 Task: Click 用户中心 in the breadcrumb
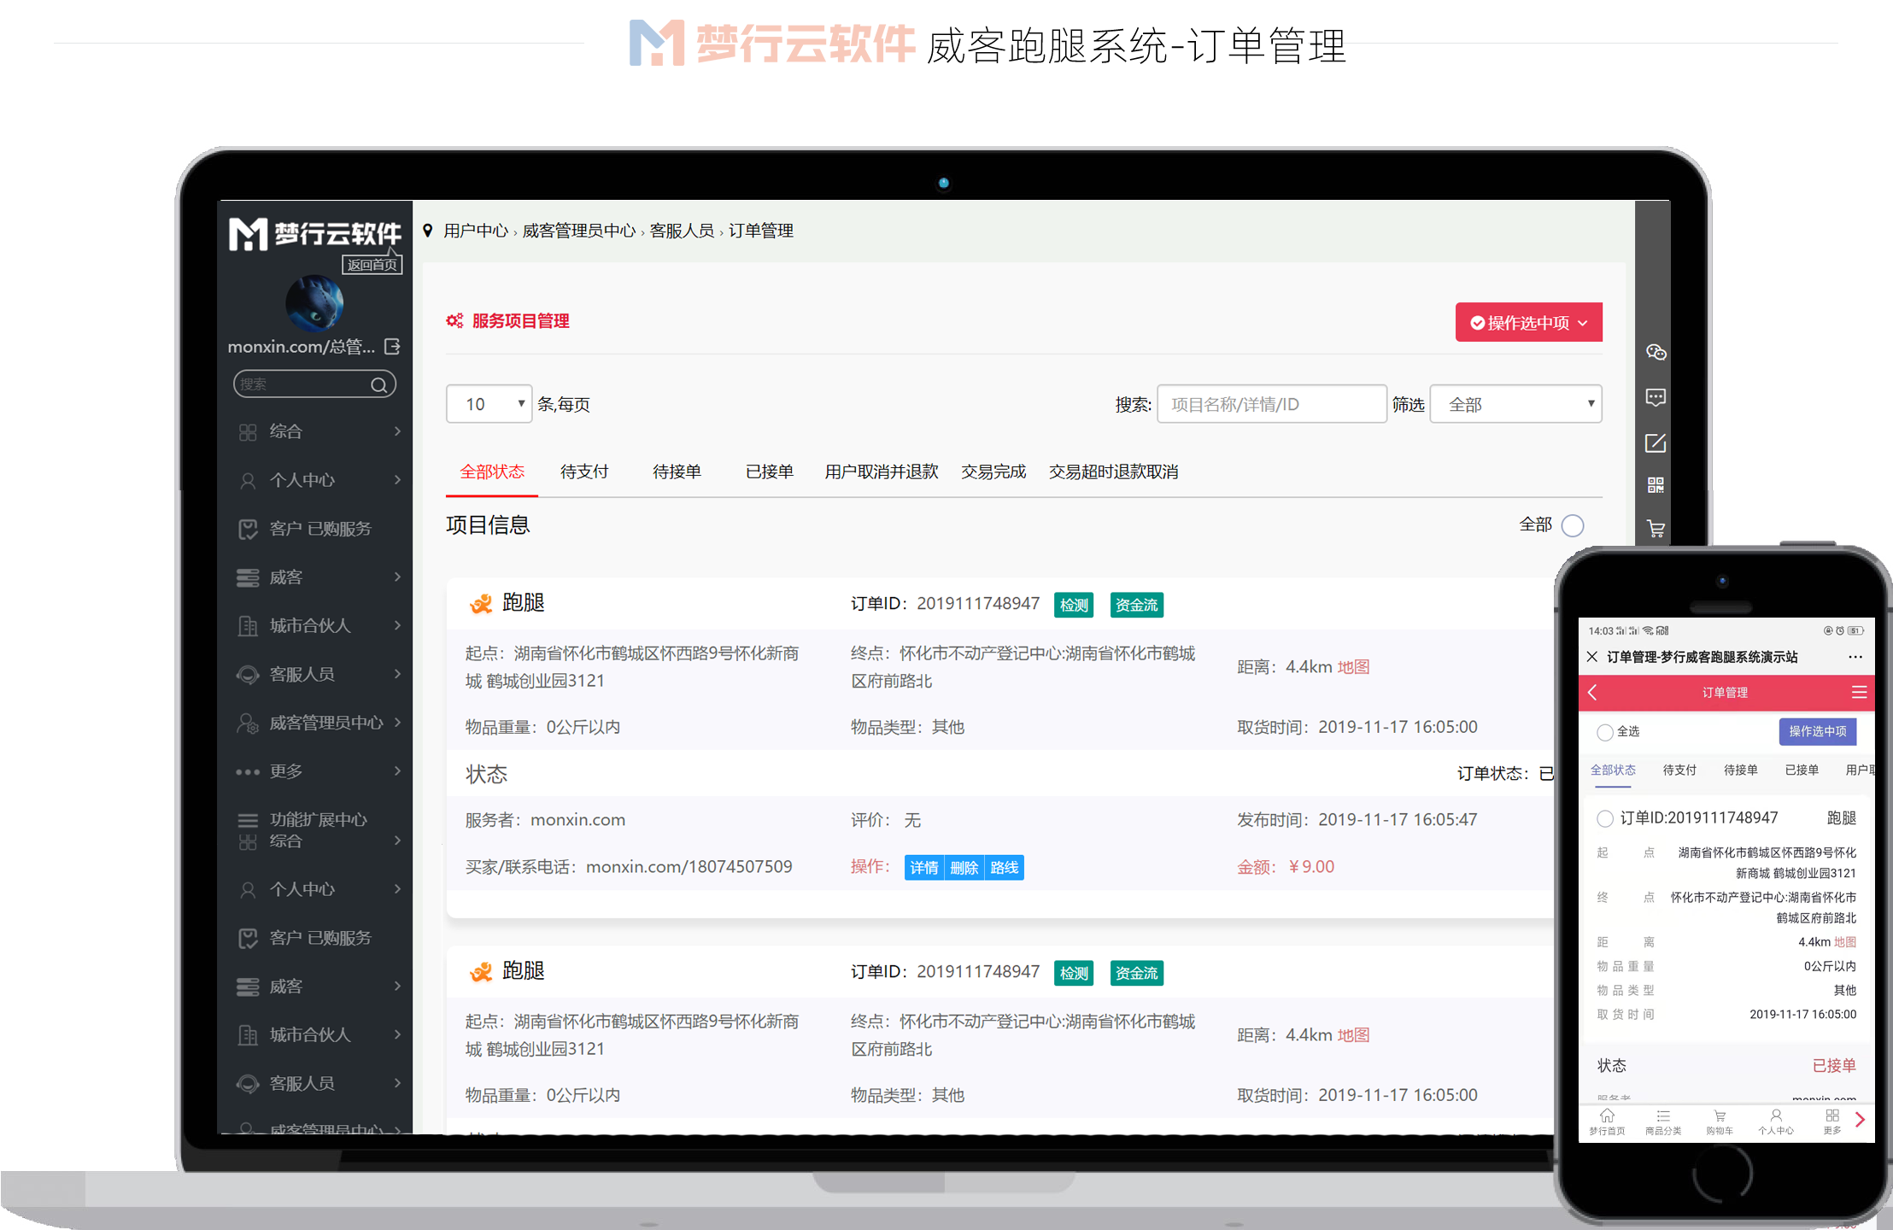tap(476, 231)
